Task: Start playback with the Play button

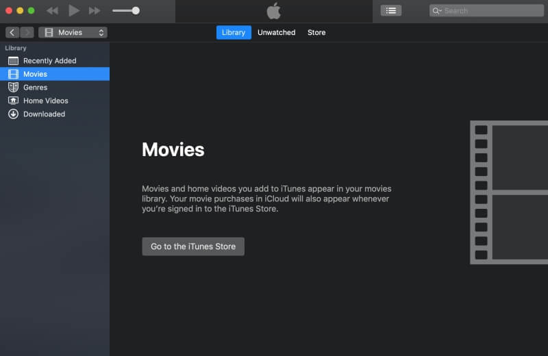Action: [x=73, y=10]
